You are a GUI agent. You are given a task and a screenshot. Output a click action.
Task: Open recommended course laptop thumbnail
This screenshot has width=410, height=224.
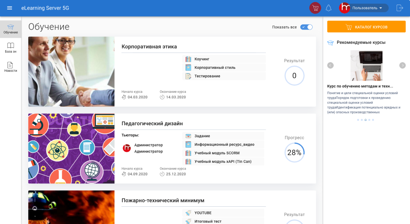click(x=366, y=65)
